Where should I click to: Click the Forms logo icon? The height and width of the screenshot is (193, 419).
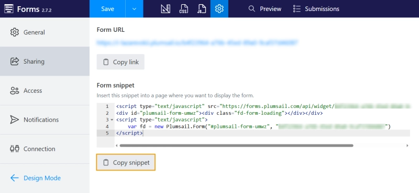[9, 9]
